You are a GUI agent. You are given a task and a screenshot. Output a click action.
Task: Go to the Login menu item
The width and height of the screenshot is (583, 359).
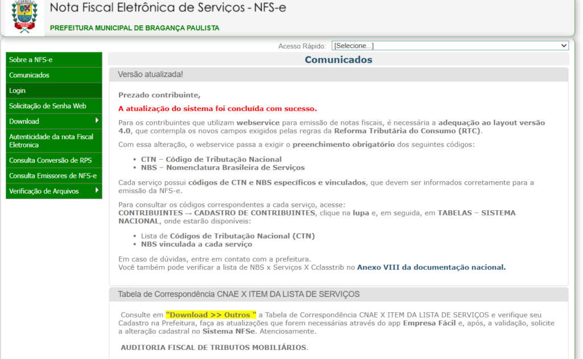coord(18,91)
